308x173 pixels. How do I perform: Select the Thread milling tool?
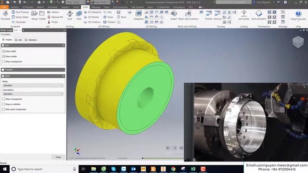pos(109,22)
